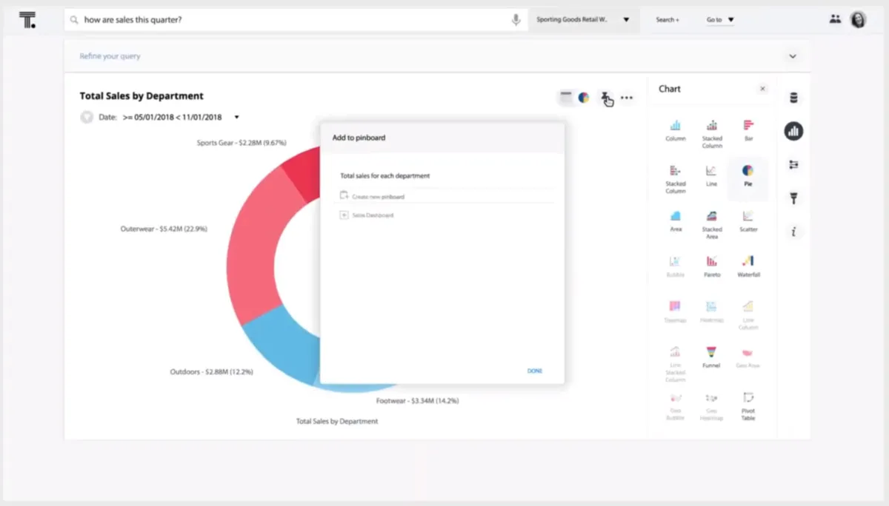Choose the Waterfall chart type
The width and height of the screenshot is (889, 506).
748,266
